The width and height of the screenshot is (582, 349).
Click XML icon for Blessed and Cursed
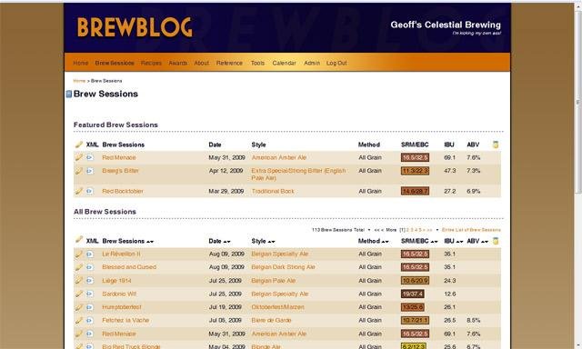pos(90,267)
